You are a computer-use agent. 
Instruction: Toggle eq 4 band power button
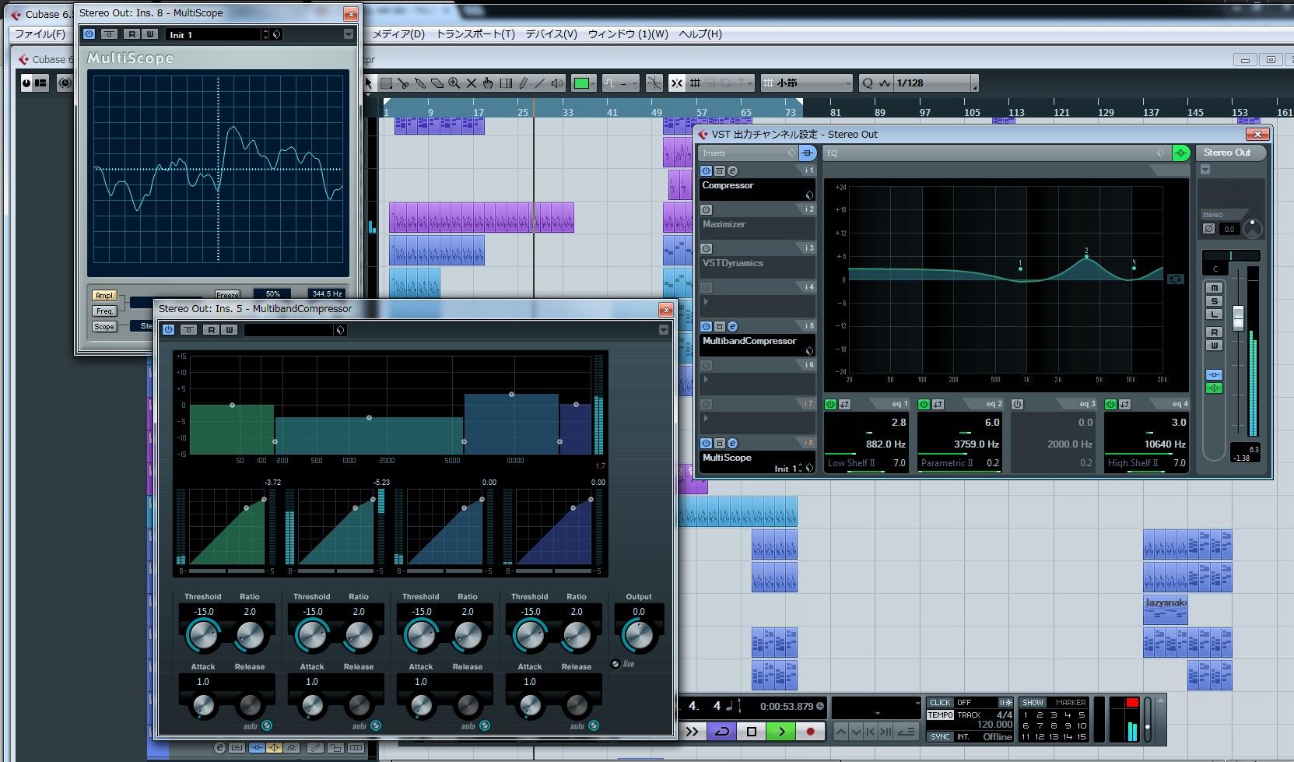[1111, 404]
